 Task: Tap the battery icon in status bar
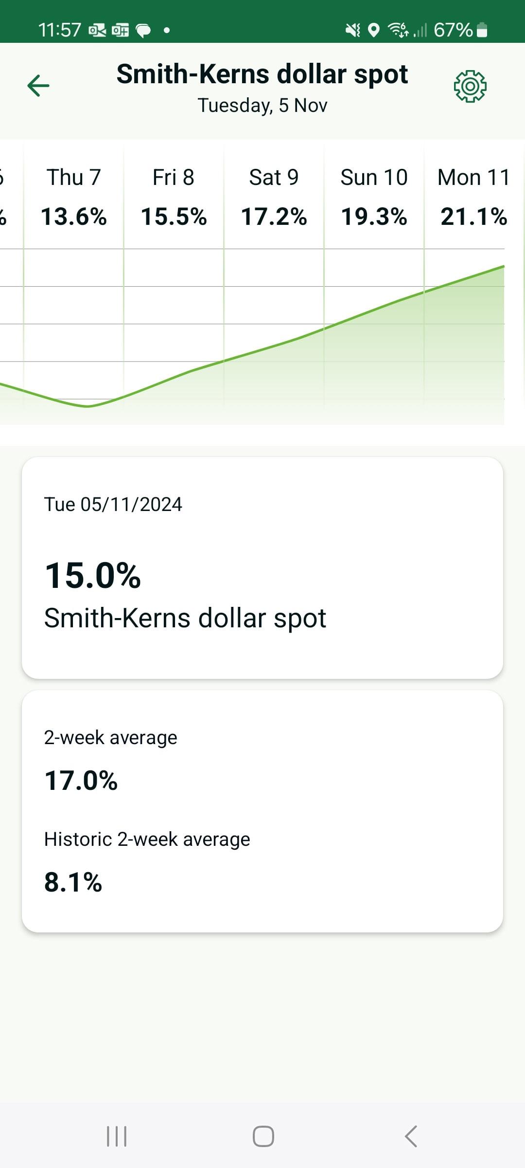pyautogui.click(x=482, y=30)
